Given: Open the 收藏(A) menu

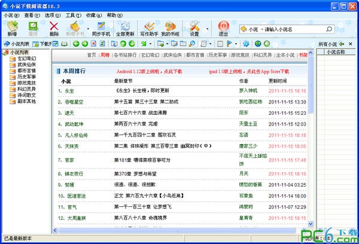Looking at the screenshot, I should pos(94,16).
